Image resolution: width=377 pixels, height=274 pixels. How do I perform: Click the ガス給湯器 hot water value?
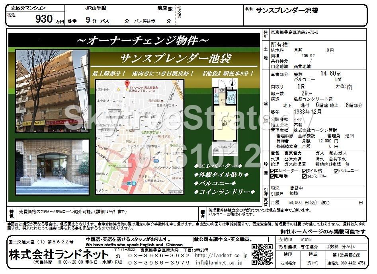[295, 164]
